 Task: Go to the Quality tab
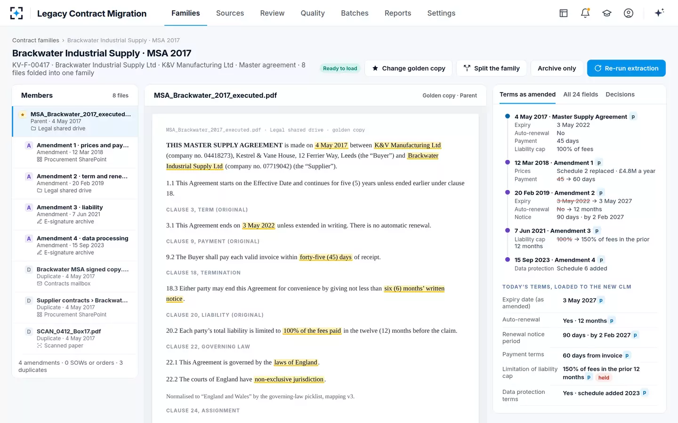(313, 13)
